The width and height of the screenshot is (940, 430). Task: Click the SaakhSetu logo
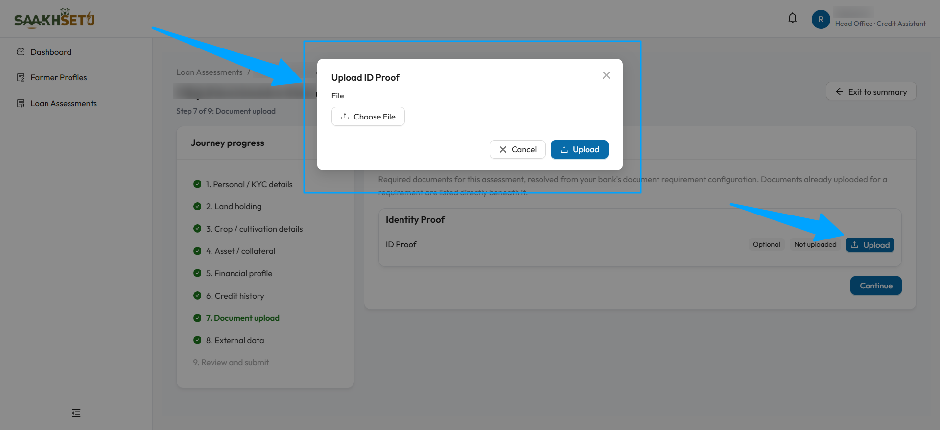[54, 19]
